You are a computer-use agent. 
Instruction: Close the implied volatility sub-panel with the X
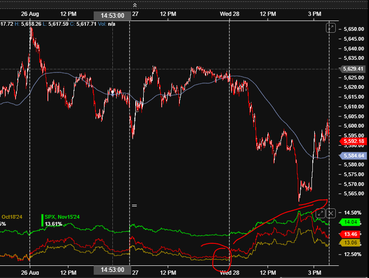(331, 213)
